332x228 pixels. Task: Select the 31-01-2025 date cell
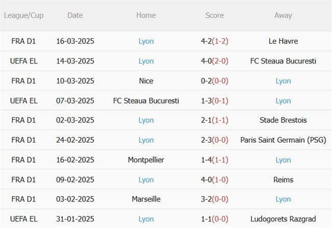[x=75, y=219]
